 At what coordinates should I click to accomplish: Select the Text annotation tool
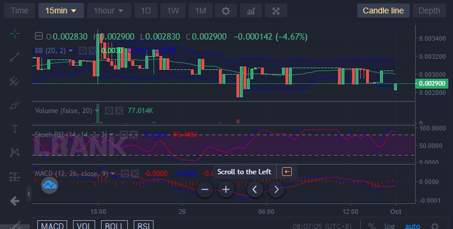pyautogui.click(x=15, y=129)
